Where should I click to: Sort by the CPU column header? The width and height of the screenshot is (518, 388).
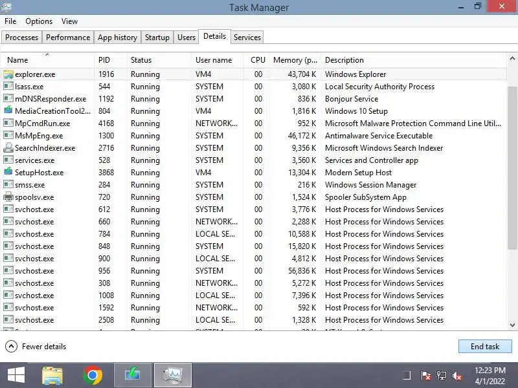256,60
